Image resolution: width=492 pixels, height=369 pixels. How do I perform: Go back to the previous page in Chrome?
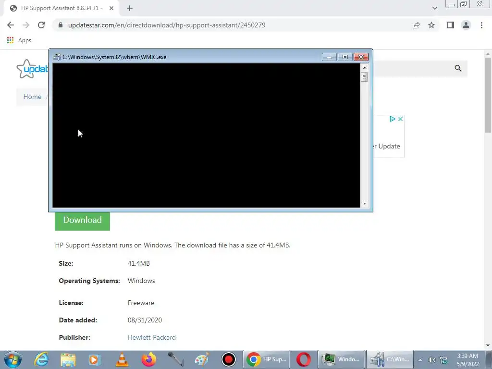click(11, 25)
